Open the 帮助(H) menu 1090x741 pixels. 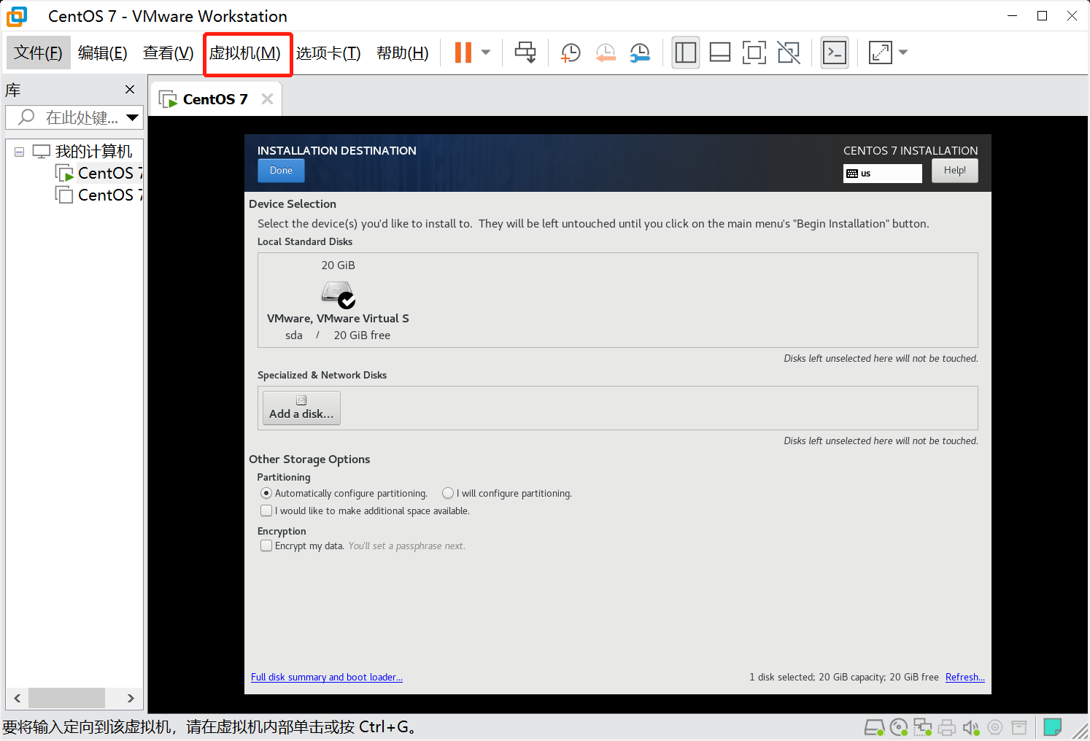[x=403, y=53]
